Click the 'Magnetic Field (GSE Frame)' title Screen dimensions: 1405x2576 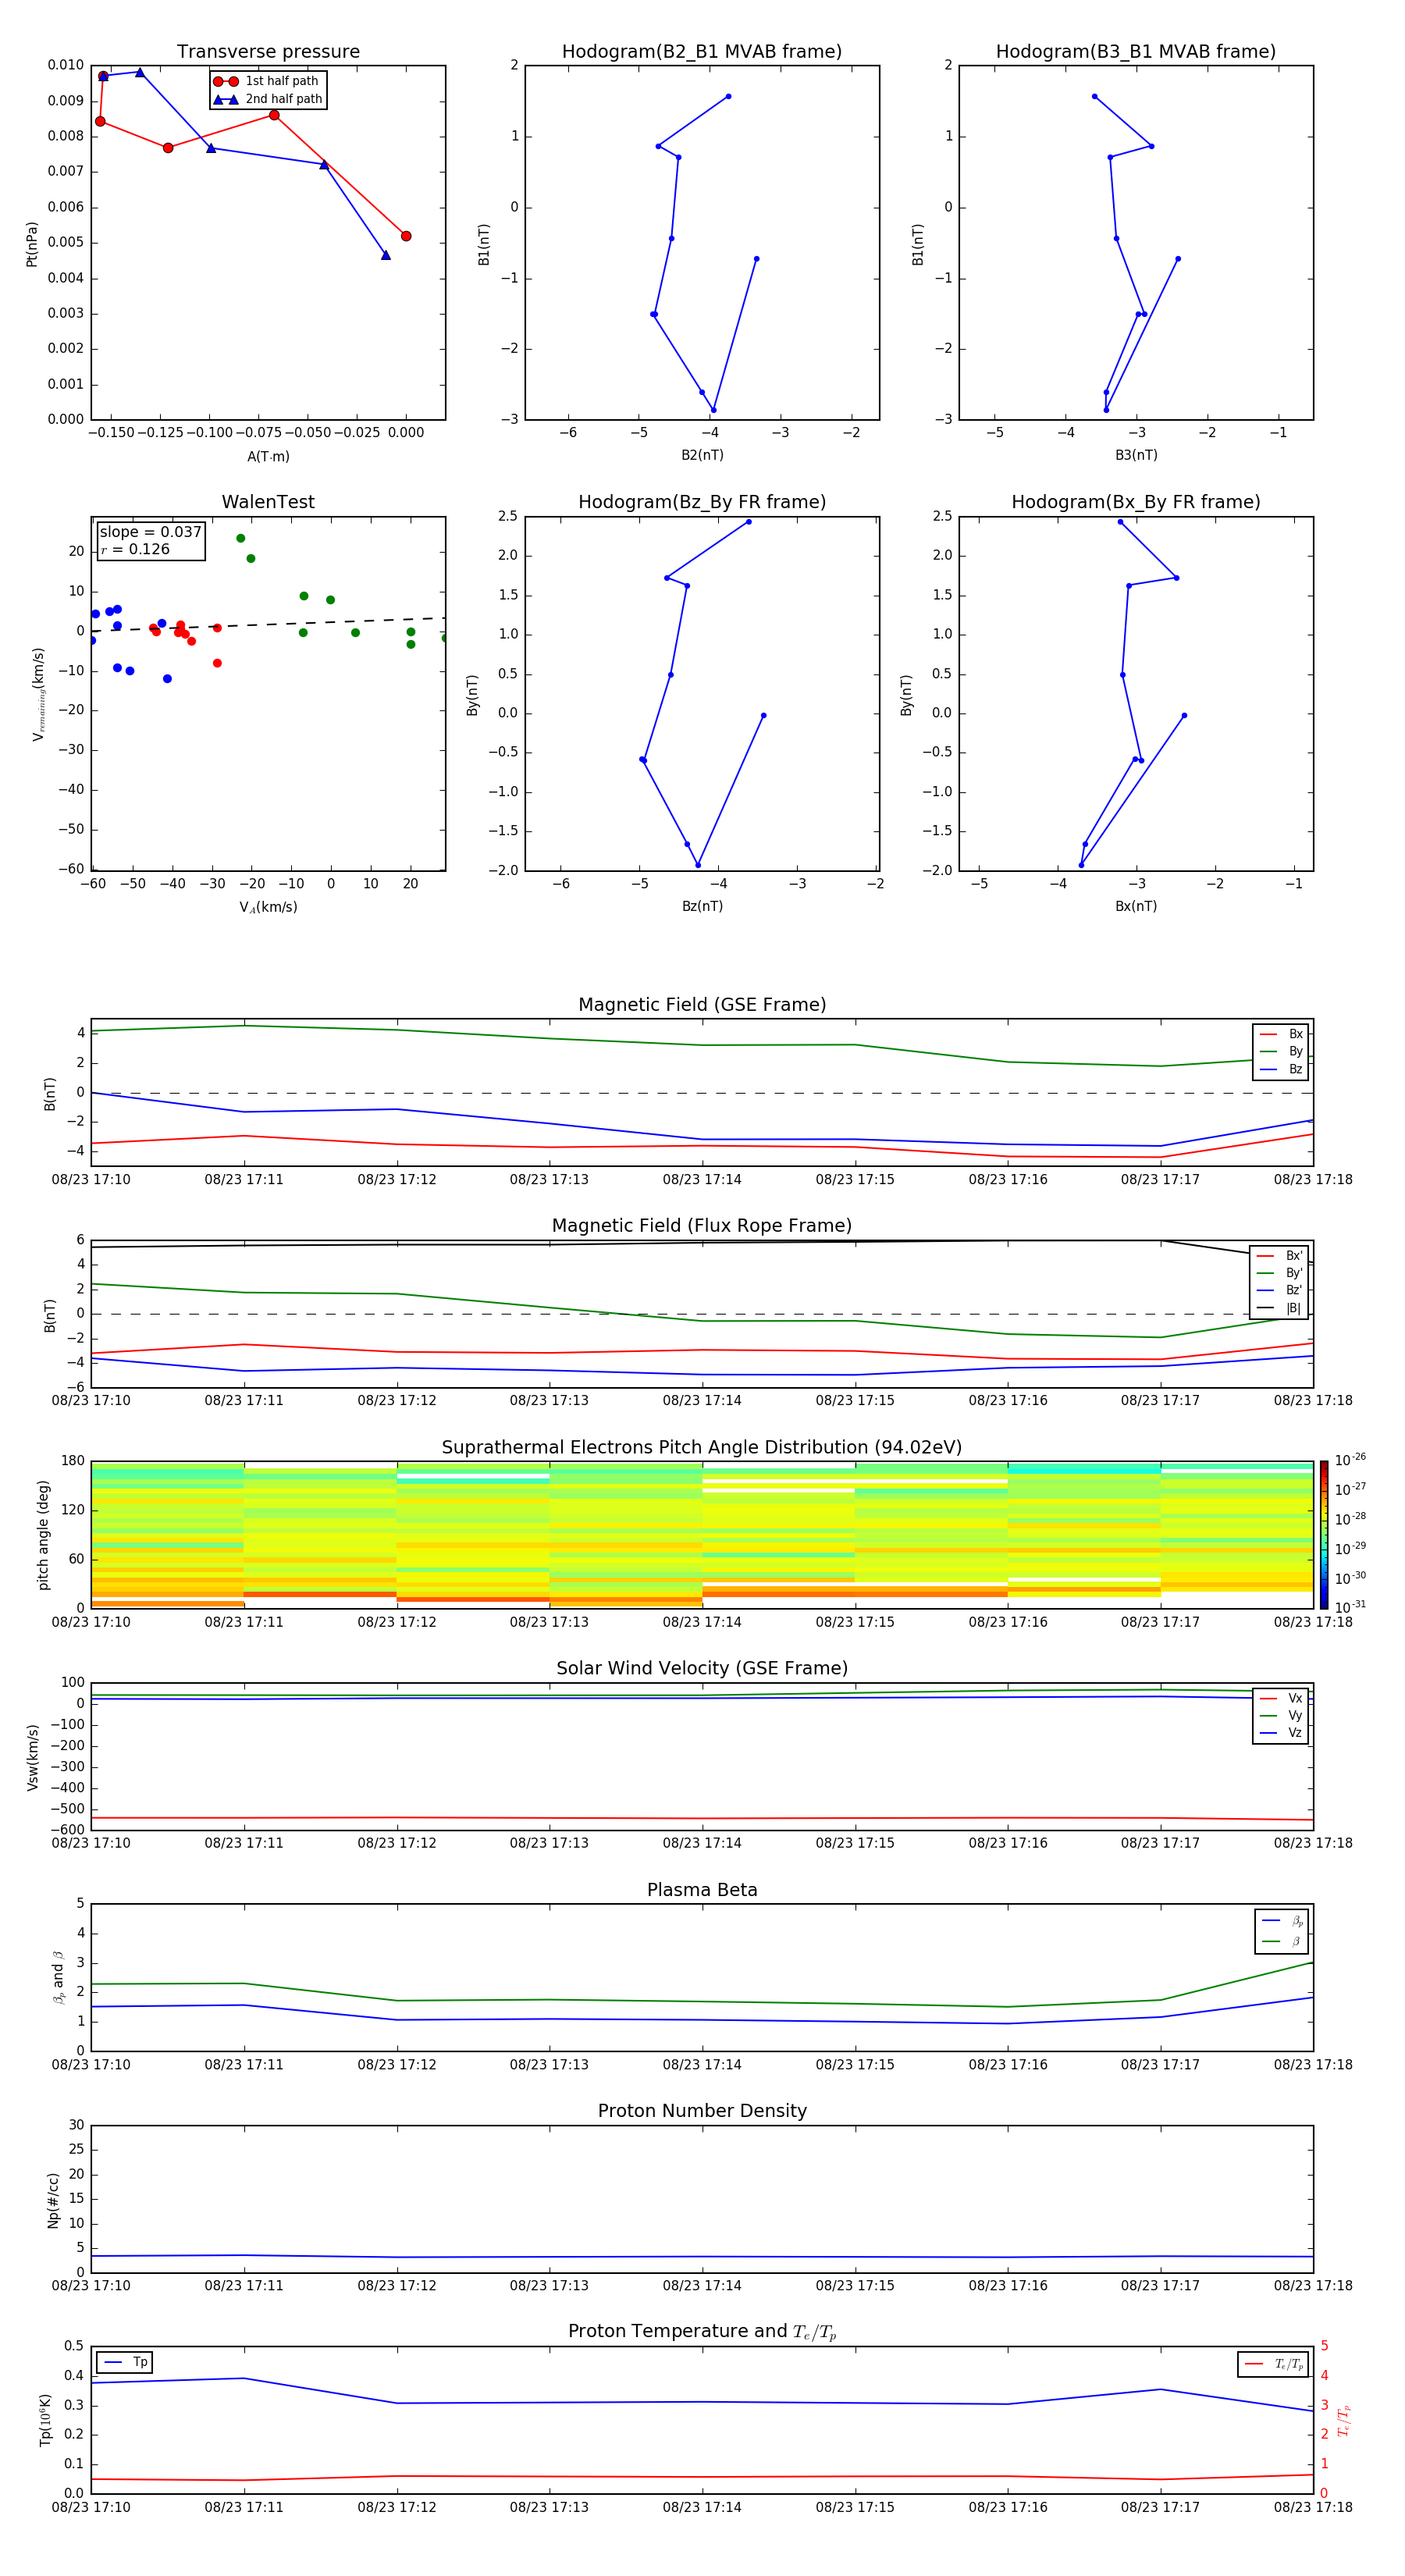coord(702,1005)
